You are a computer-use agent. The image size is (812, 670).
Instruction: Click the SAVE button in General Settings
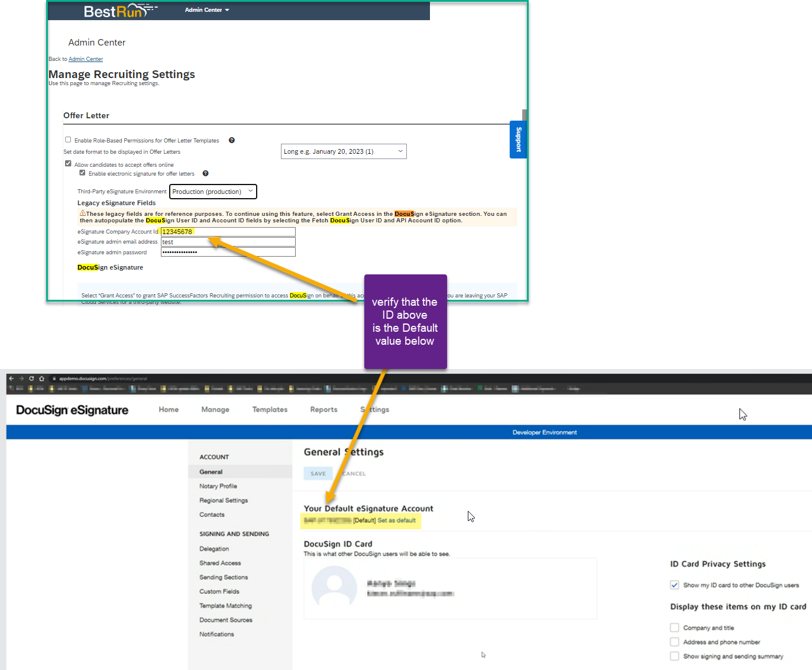[x=318, y=473]
